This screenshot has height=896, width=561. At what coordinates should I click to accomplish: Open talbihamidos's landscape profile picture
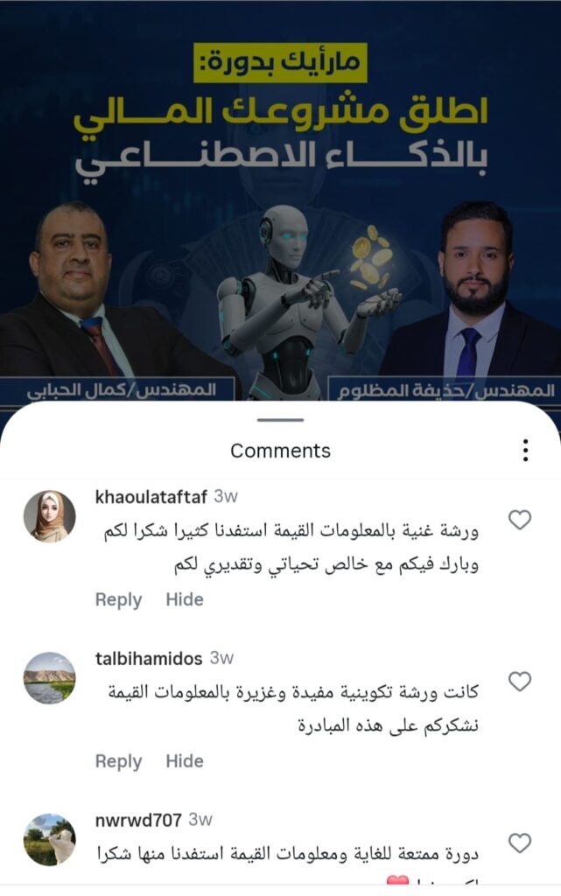coord(50,678)
